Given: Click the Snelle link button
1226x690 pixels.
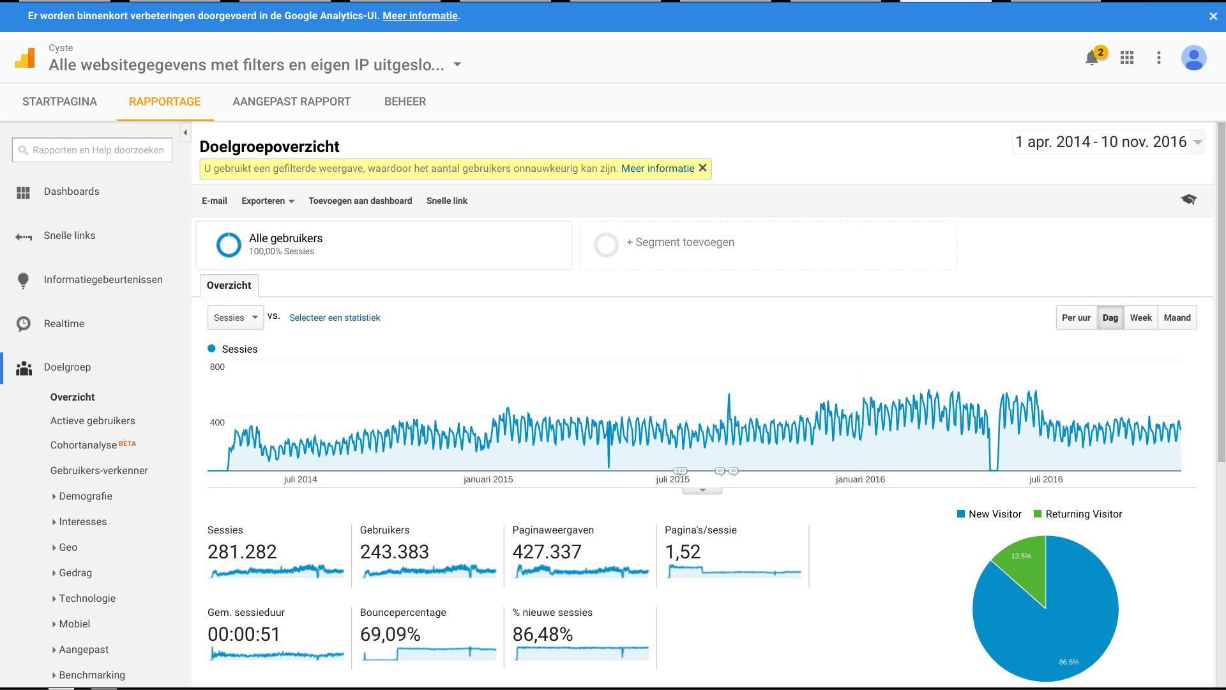Looking at the screenshot, I should coord(447,201).
